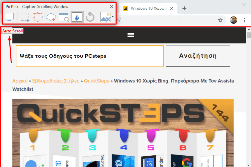Open the Chrome profile avatar
Viewport: 251px width, 167px height.
(x=234, y=20)
